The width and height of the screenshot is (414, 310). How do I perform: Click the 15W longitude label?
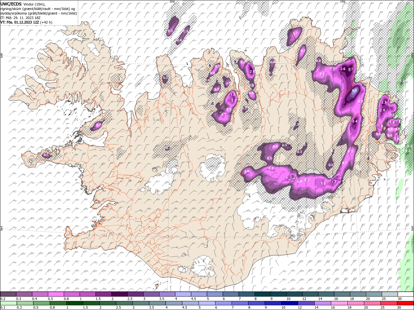(343, 2)
